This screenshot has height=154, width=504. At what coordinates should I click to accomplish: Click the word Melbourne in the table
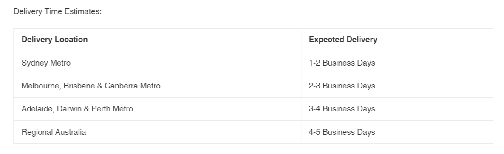[41, 86]
